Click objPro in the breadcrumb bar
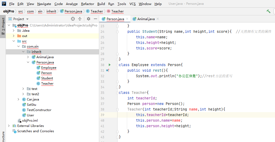This screenshot has width=275, height=142. (9, 11)
